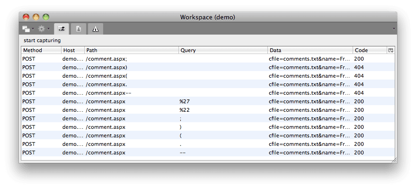The height and width of the screenshot is (189, 416).
Task: Click the column chooser icon in table header
Action: point(391,50)
